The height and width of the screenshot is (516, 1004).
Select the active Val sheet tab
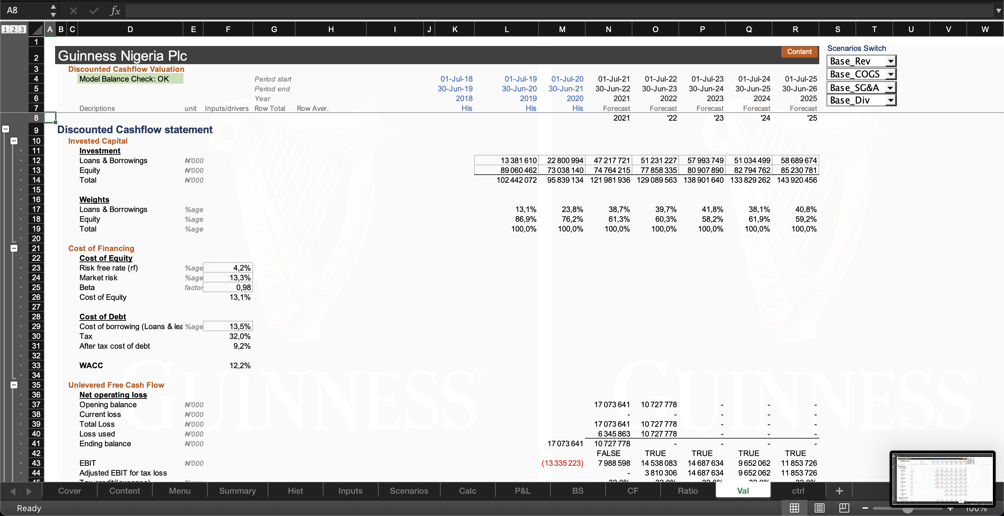click(743, 491)
